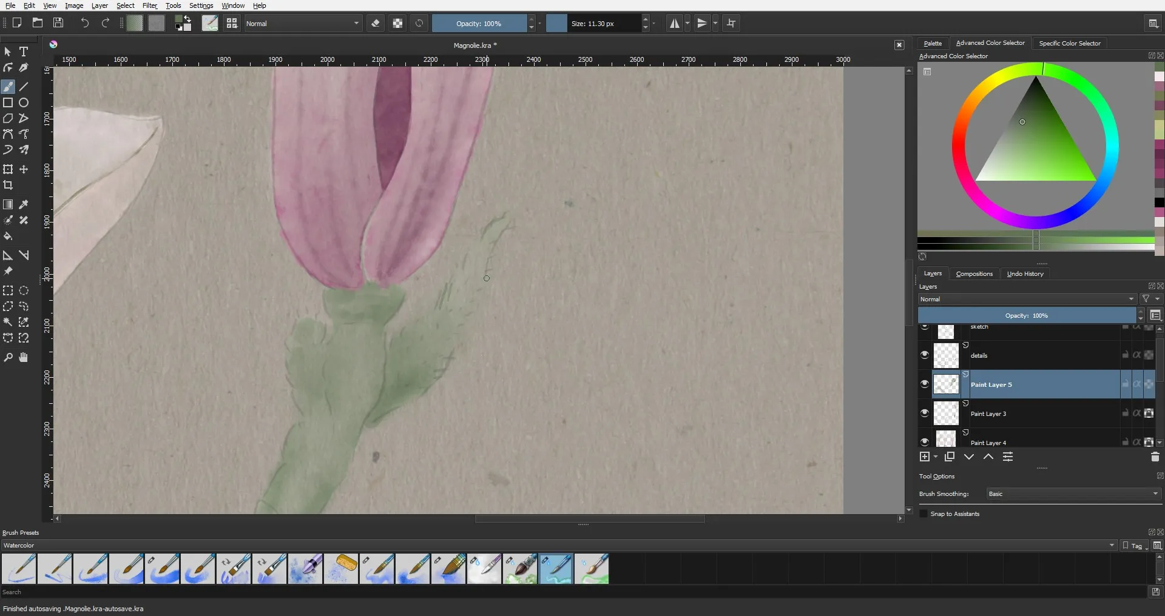Switch to the Undo History tab
The height and width of the screenshot is (616, 1165).
pyautogui.click(x=1025, y=274)
